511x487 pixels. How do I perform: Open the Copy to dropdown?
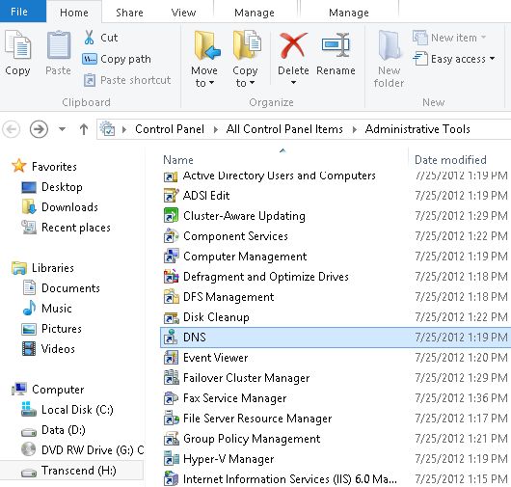point(245,76)
